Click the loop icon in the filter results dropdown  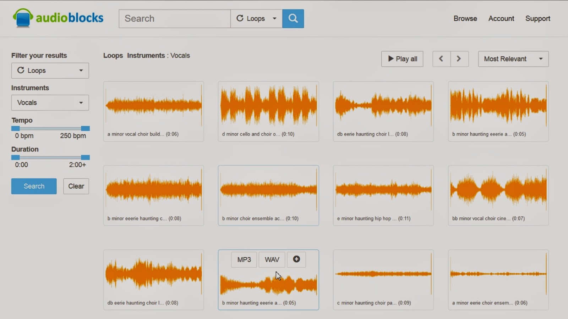pyautogui.click(x=21, y=70)
